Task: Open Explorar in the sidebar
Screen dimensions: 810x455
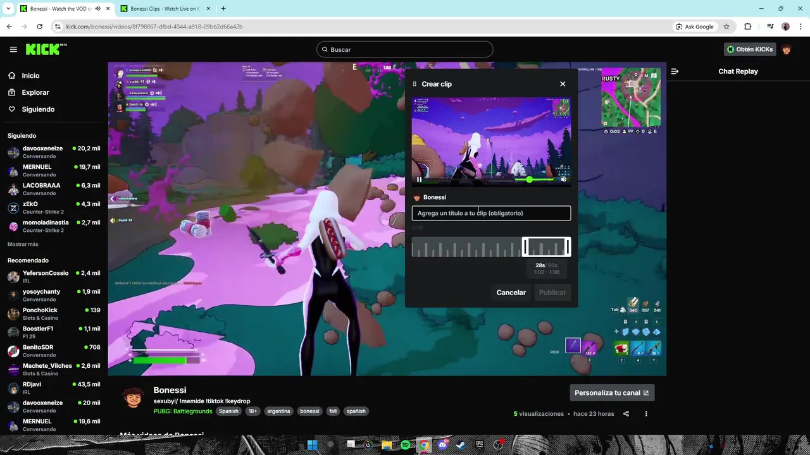Action: (x=35, y=92)
